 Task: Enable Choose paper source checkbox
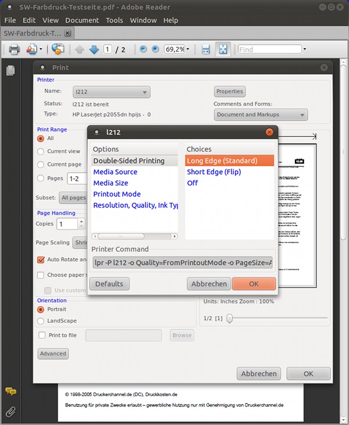tap(41, 275)
